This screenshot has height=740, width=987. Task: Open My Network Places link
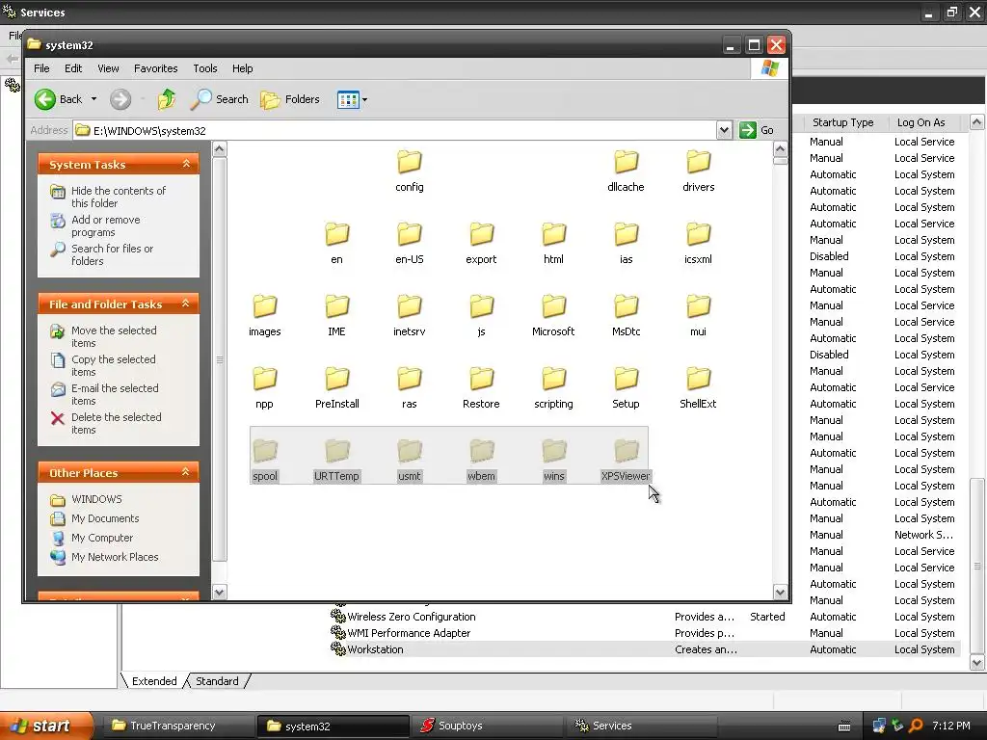pos(115,557)
